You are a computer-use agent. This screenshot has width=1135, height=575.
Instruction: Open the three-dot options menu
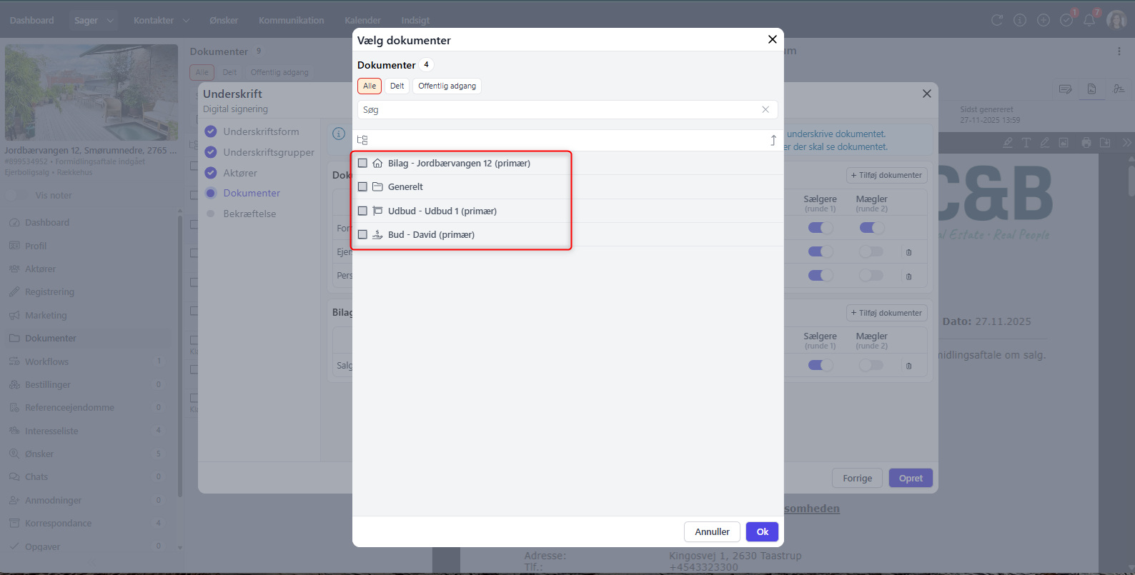click(1119, 51)
